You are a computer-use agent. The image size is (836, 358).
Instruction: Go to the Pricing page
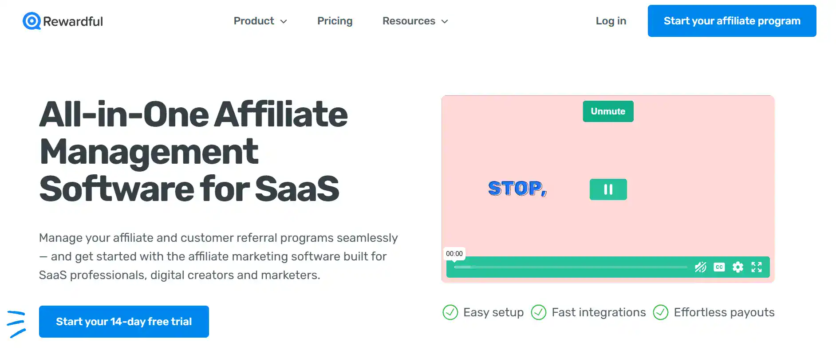tap(335, 21)
